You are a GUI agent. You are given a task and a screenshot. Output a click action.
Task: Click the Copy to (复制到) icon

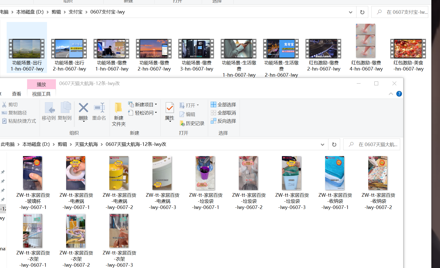[x=66, y=107]
